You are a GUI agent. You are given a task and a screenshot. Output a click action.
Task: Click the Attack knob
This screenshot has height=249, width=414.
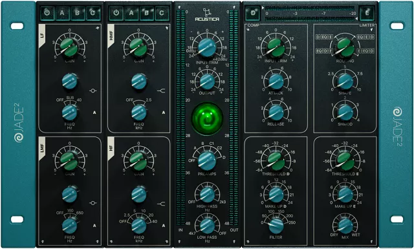[276, 81]
